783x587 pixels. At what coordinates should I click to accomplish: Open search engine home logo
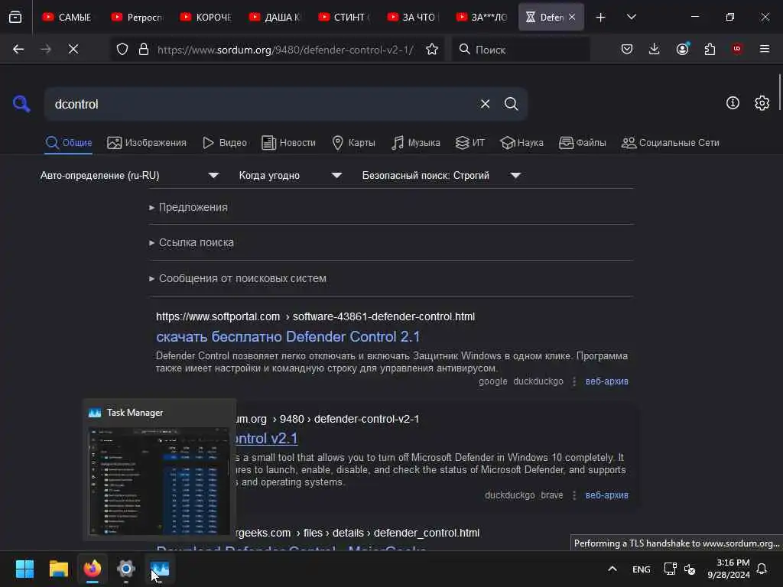tap(21, 104)
